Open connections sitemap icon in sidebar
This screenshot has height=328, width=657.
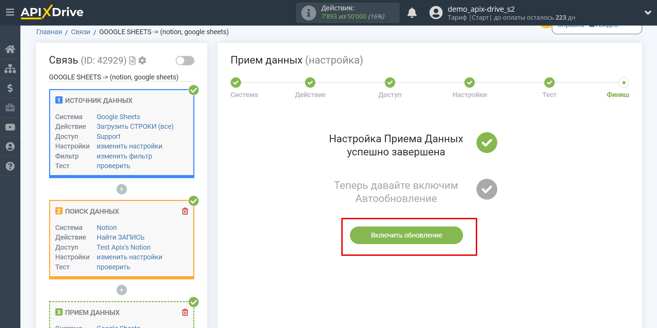click(x=10, y=68)
